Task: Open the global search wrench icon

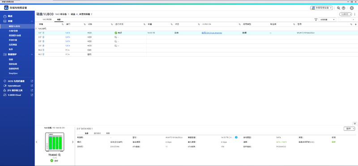Action: [339, 8]
